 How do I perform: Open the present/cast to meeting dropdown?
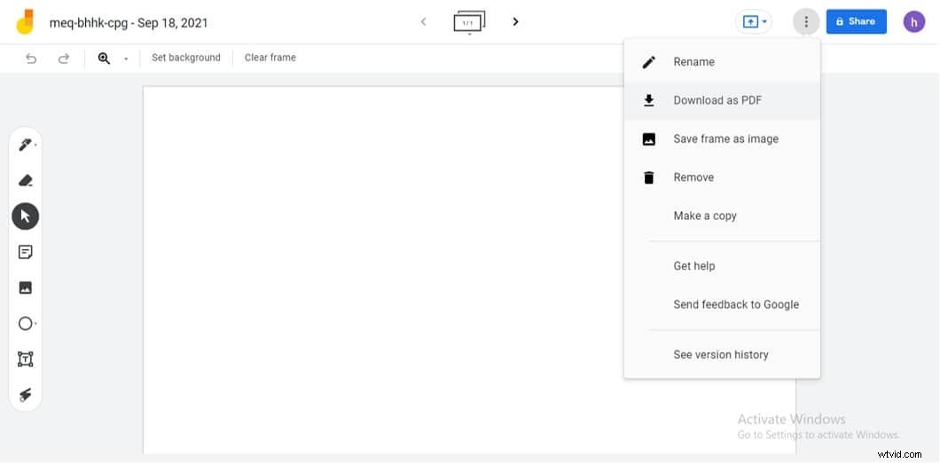753,21
